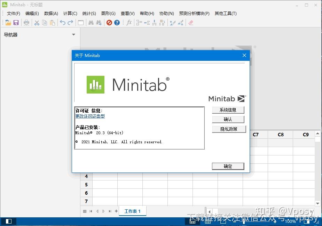322x226 pixels.
Task: Open the calculator with the fx icon
Action: (129, 23)
